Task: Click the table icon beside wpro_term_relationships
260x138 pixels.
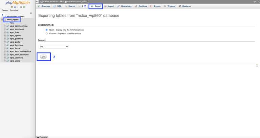Action: coord(8,51)
